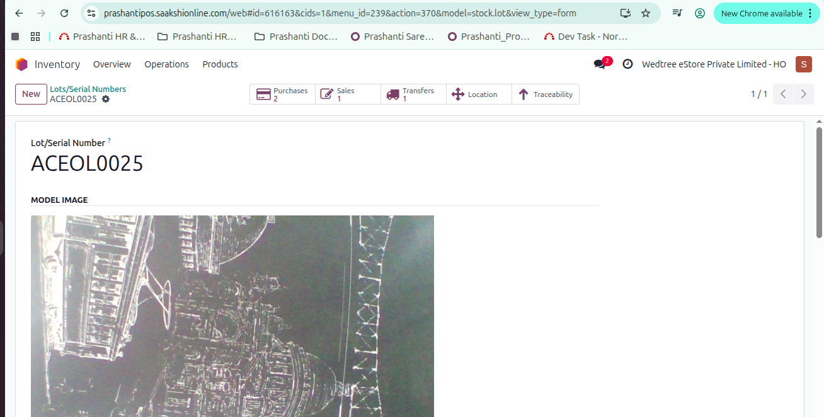
Task: View Transfers for this lot
Action: [x=413, y=94]
